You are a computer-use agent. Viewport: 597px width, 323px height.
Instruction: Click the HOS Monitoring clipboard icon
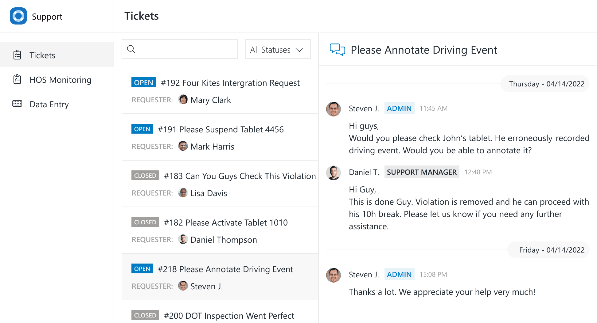pyautogui.click(x=17, y=79)
